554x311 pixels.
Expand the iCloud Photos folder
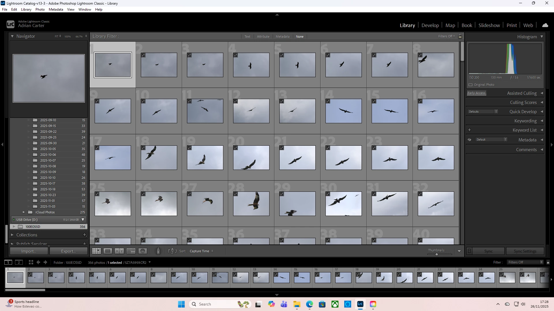click(24, 212)
